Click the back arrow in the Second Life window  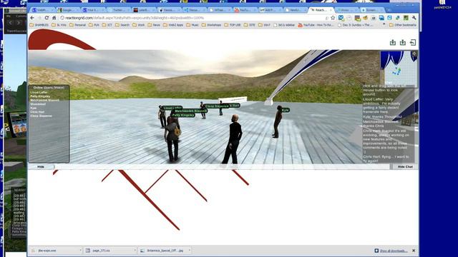point(10,23)
